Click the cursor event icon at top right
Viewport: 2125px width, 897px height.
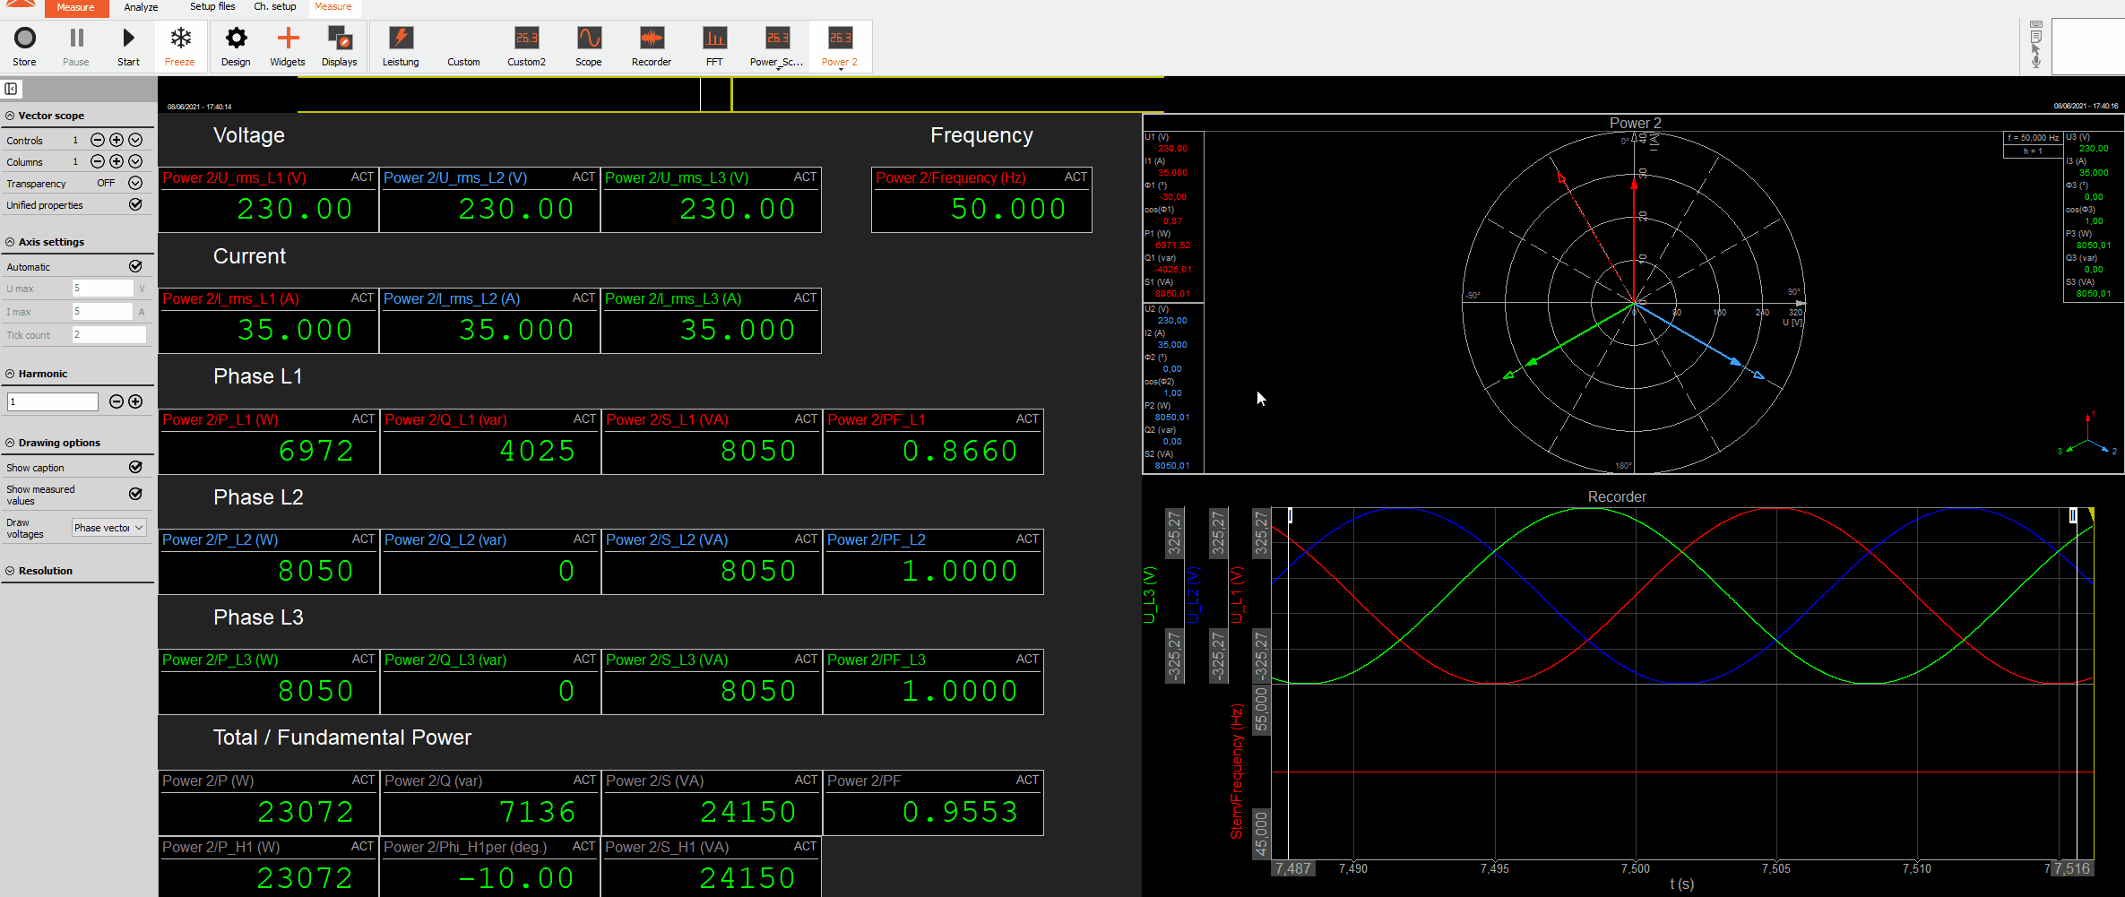[x=2036, y=49]
